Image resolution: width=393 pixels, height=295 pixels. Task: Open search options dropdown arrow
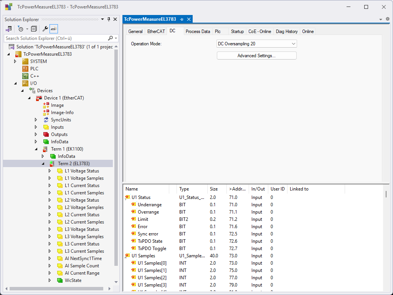[x=116, y=38]
